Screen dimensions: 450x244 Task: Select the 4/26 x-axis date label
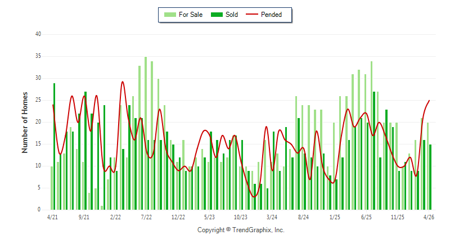click(429, 218)
